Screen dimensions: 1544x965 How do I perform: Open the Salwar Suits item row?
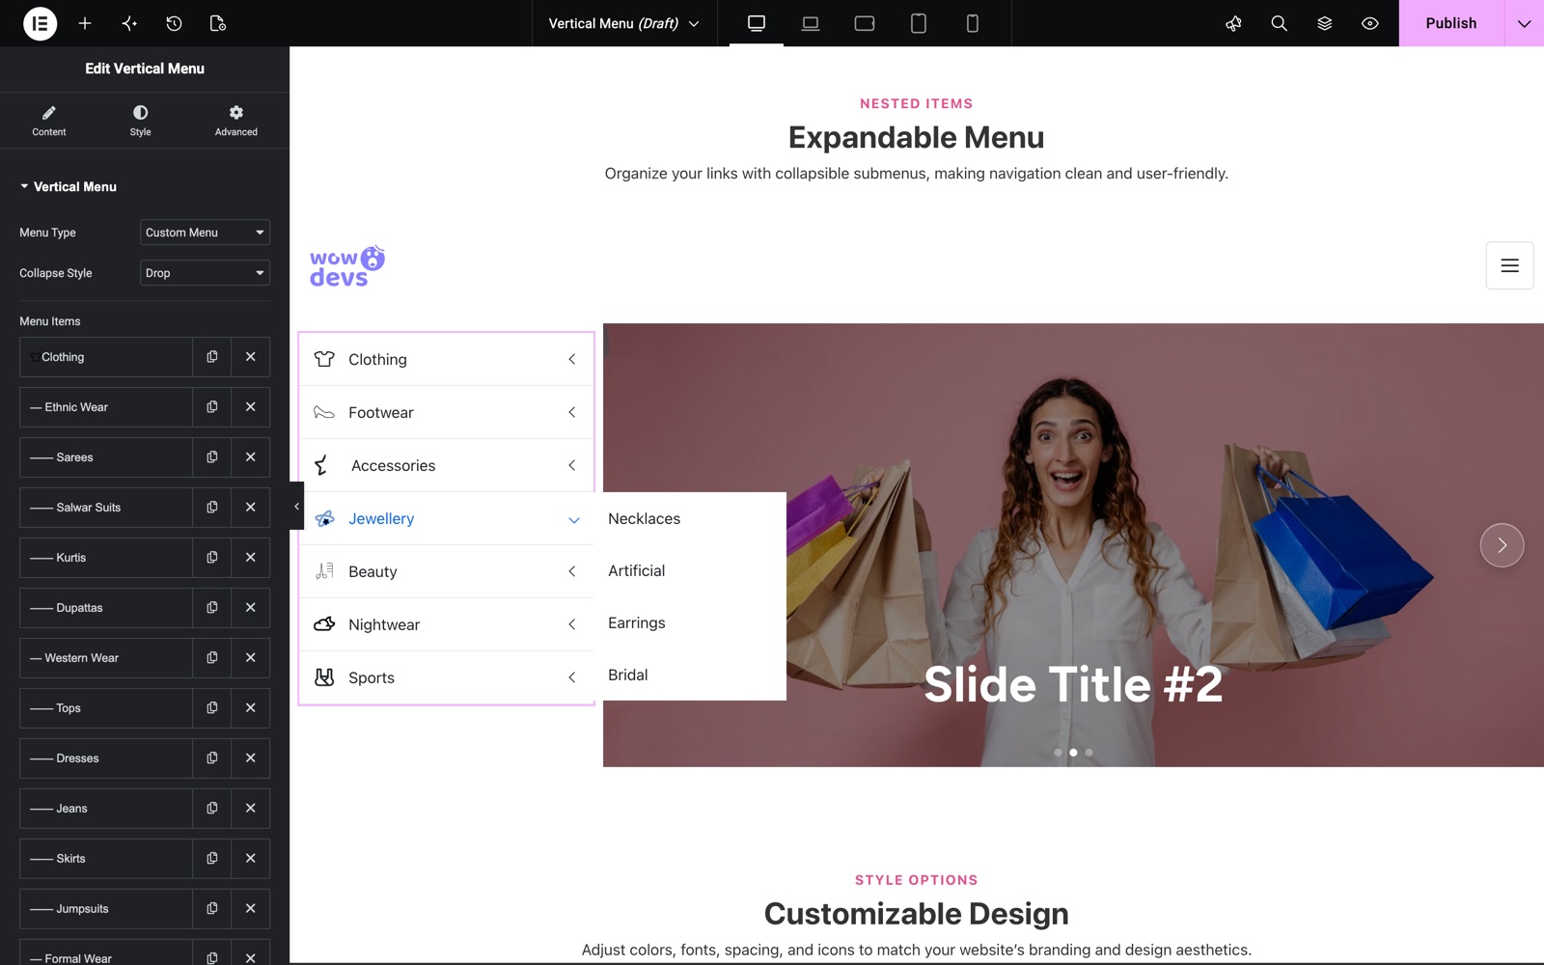click(x=106, y=508)
